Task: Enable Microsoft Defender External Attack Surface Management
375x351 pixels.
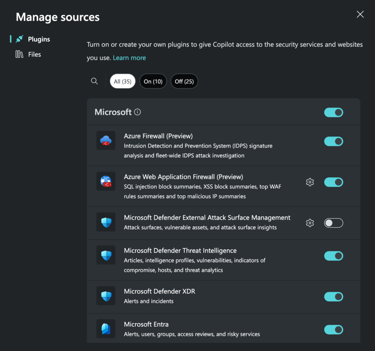Action: tap(333, 223)
